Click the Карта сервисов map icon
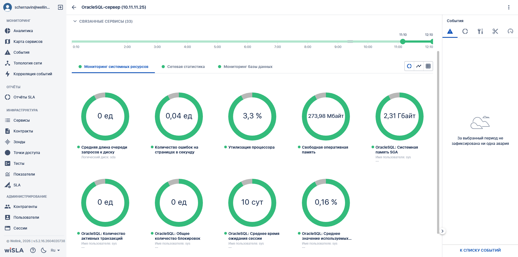 point(8,42)
